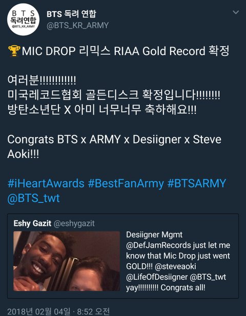The image size is (246, 316).
Task: Open the quoted tweet text starting with Desiigner Mgmt
Action: (x=178, y=261)
